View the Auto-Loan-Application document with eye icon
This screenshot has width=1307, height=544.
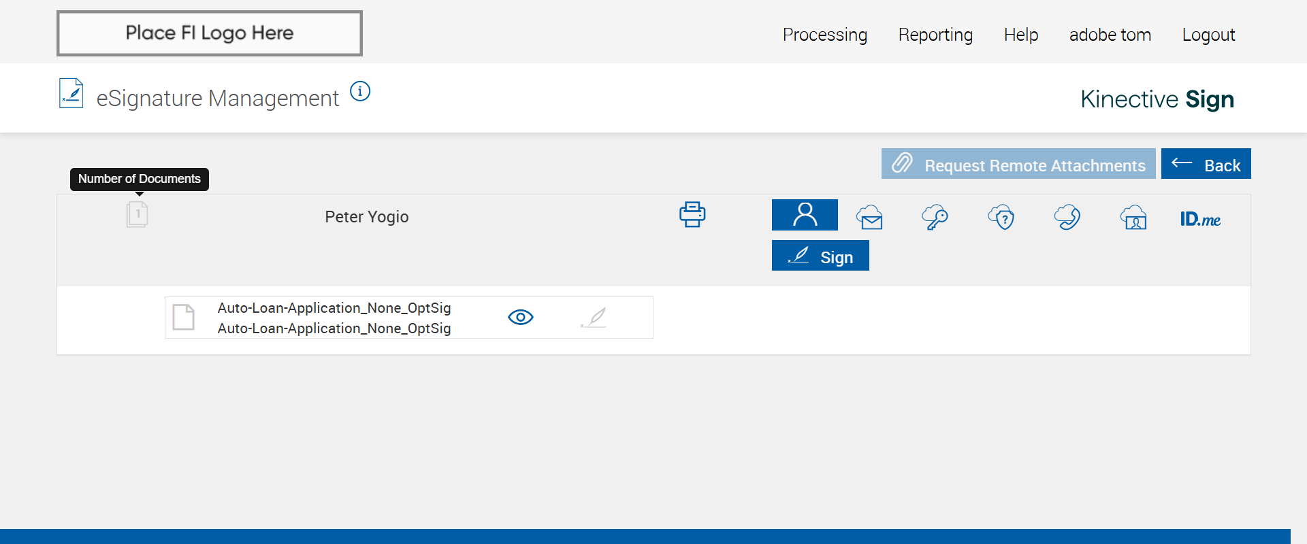(521, 318)
